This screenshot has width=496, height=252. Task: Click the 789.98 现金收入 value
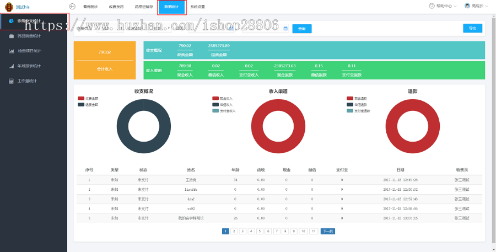[185, 66]
